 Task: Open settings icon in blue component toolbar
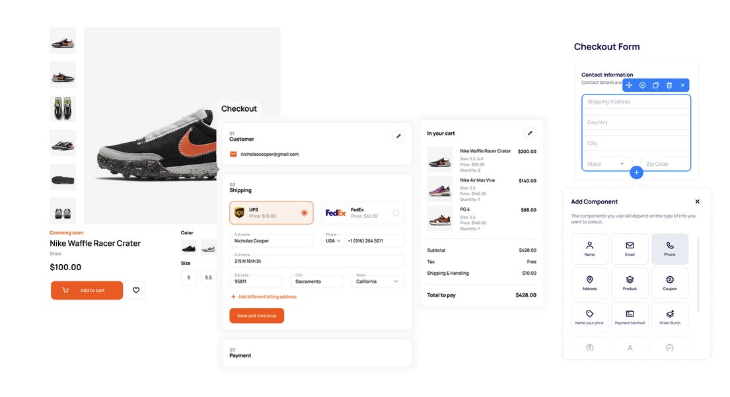643,85
